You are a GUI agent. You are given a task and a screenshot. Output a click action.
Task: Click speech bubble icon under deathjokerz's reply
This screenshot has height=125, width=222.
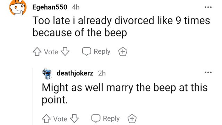(96, 118)
